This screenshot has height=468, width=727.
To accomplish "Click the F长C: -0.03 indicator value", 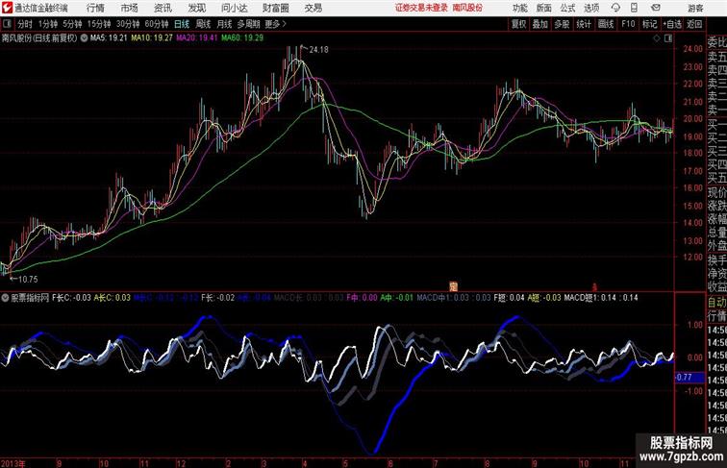I will point(71,298).
